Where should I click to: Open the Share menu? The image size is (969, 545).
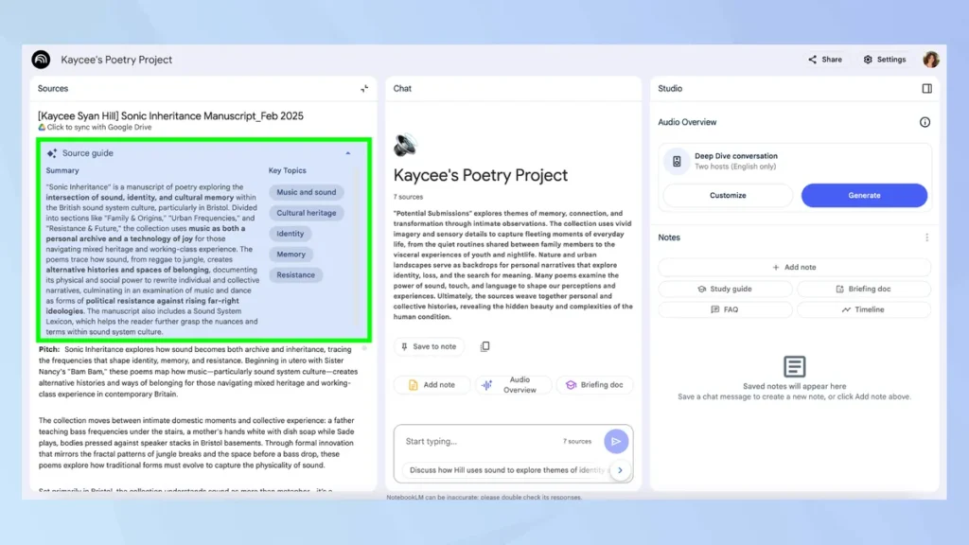click(824, 59)
